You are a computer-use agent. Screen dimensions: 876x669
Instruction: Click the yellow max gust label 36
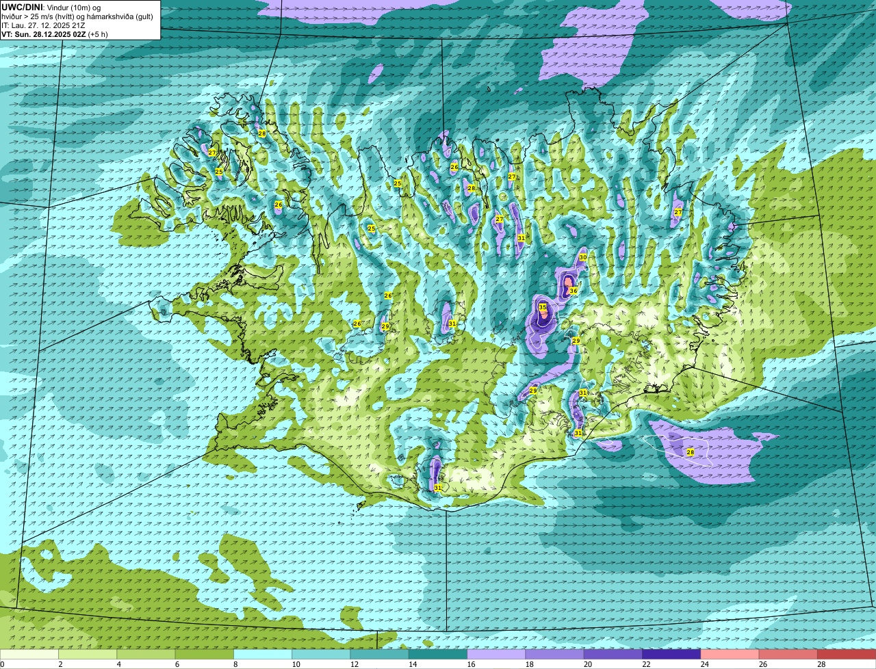point(574,291)
